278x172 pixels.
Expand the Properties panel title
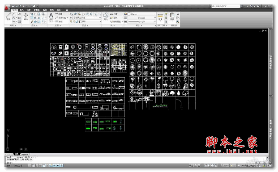[139, 25]
